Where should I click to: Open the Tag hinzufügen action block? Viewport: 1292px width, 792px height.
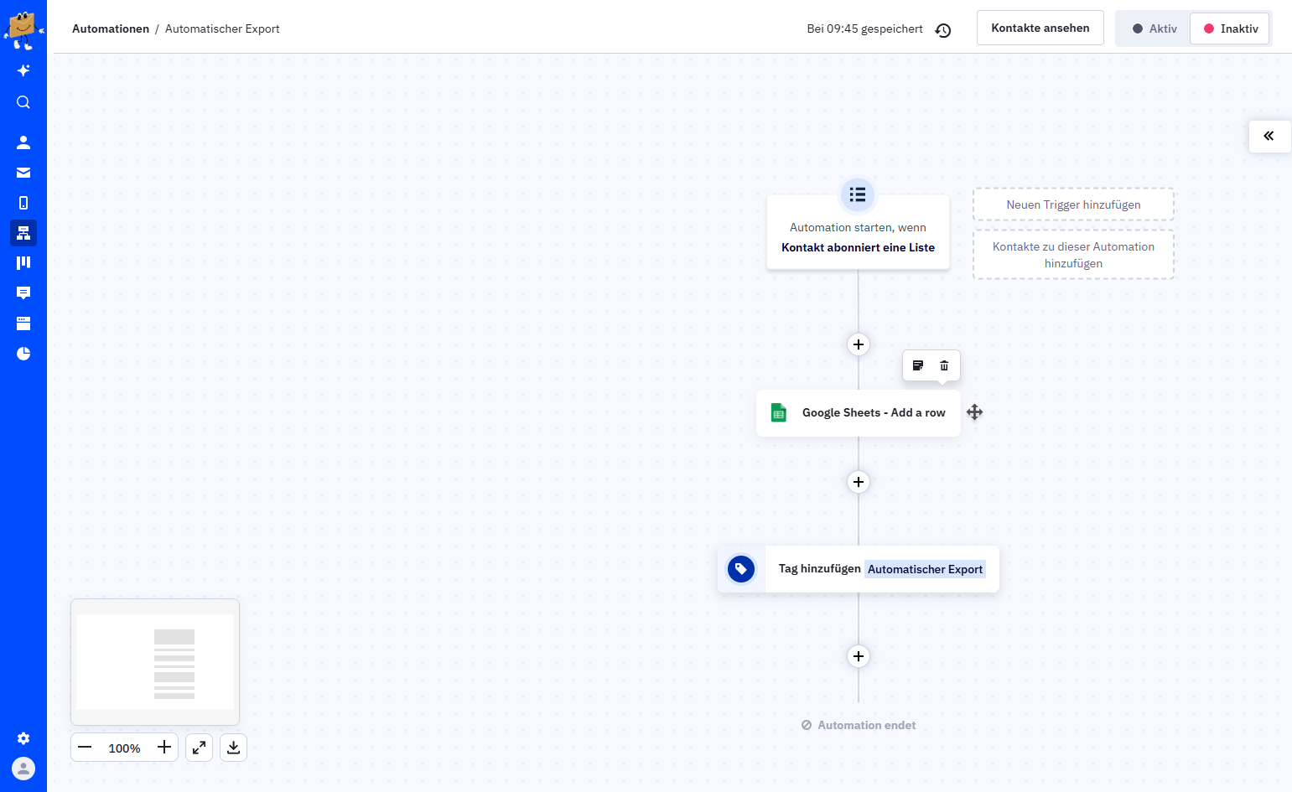(x=859, y=569)
